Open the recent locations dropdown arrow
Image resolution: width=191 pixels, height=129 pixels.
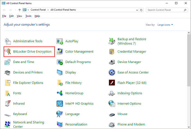[15, 10]
